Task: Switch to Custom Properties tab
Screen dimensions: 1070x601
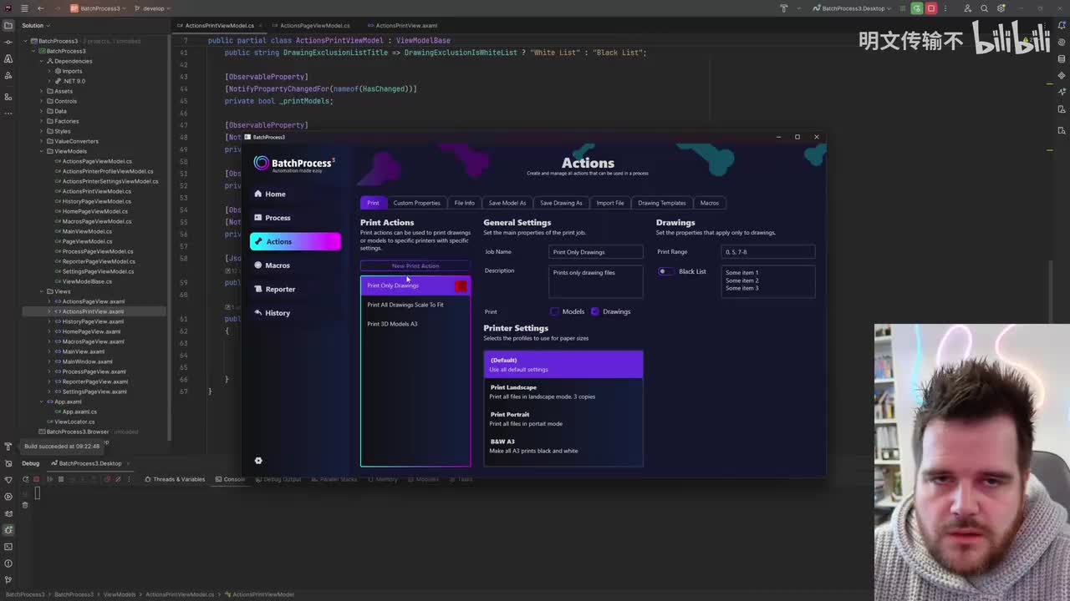Action: point(416,203)
